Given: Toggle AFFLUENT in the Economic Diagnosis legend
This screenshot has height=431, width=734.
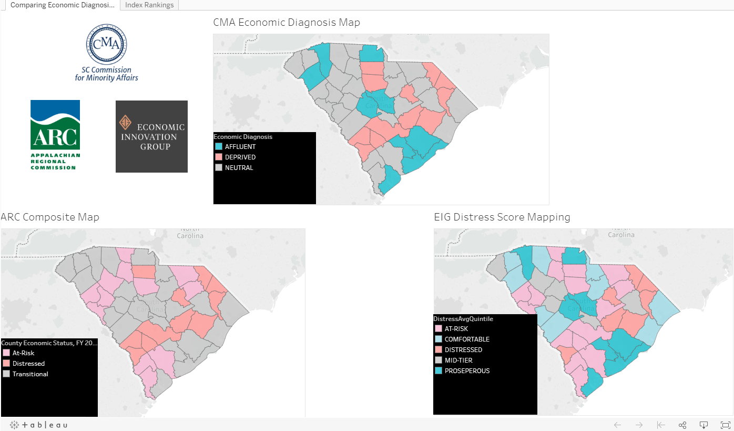Looking at the screenshot, I should click(235, 146).
